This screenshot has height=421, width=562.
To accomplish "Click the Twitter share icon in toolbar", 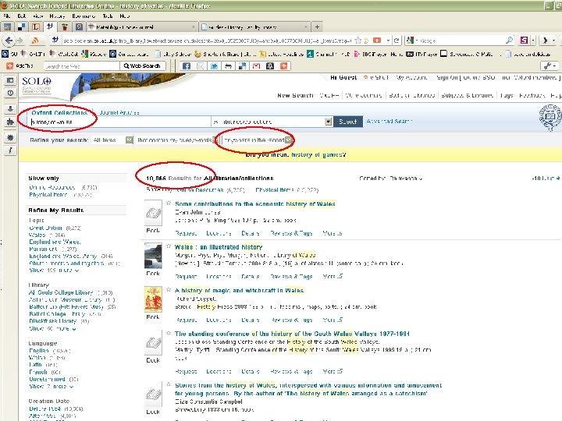I will 215,65.
